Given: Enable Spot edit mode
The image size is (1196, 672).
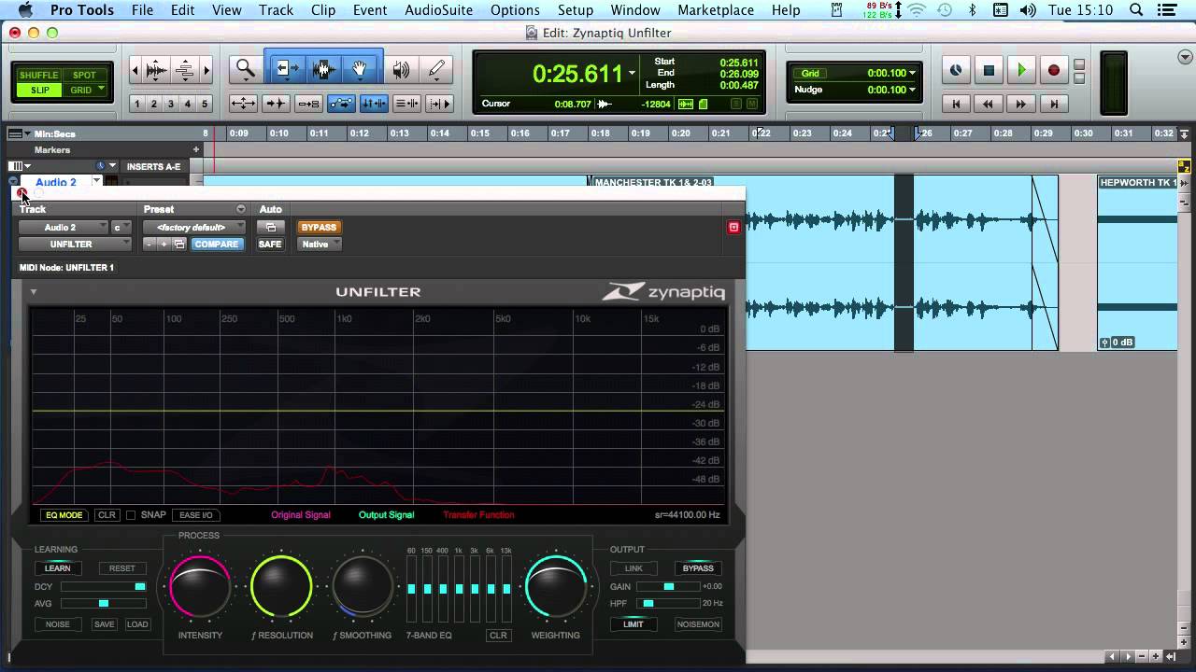Looking at the screenshot, I should coord(84,75).
